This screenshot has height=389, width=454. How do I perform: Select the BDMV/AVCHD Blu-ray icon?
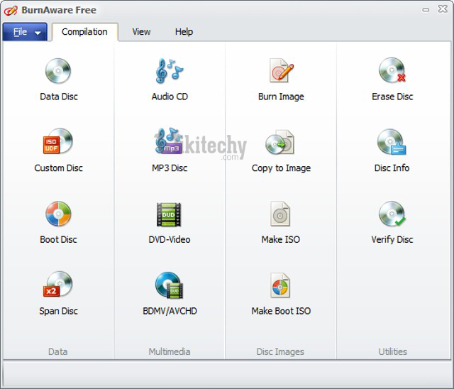169,285
